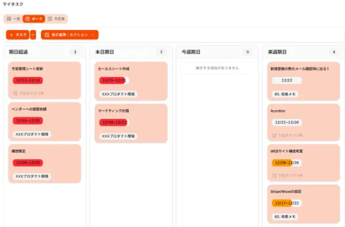Click 下位タスク 0件 text on Acordion card
Image resolution: width=345 pixels, height=227 pixels.
290,135
